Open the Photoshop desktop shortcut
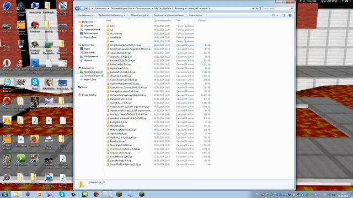The image size is (353, 198). (x=35, y=63)
